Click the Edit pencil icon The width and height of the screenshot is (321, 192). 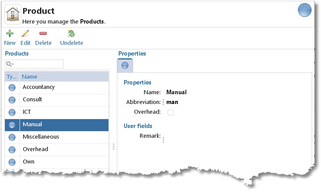coord(25,33)
